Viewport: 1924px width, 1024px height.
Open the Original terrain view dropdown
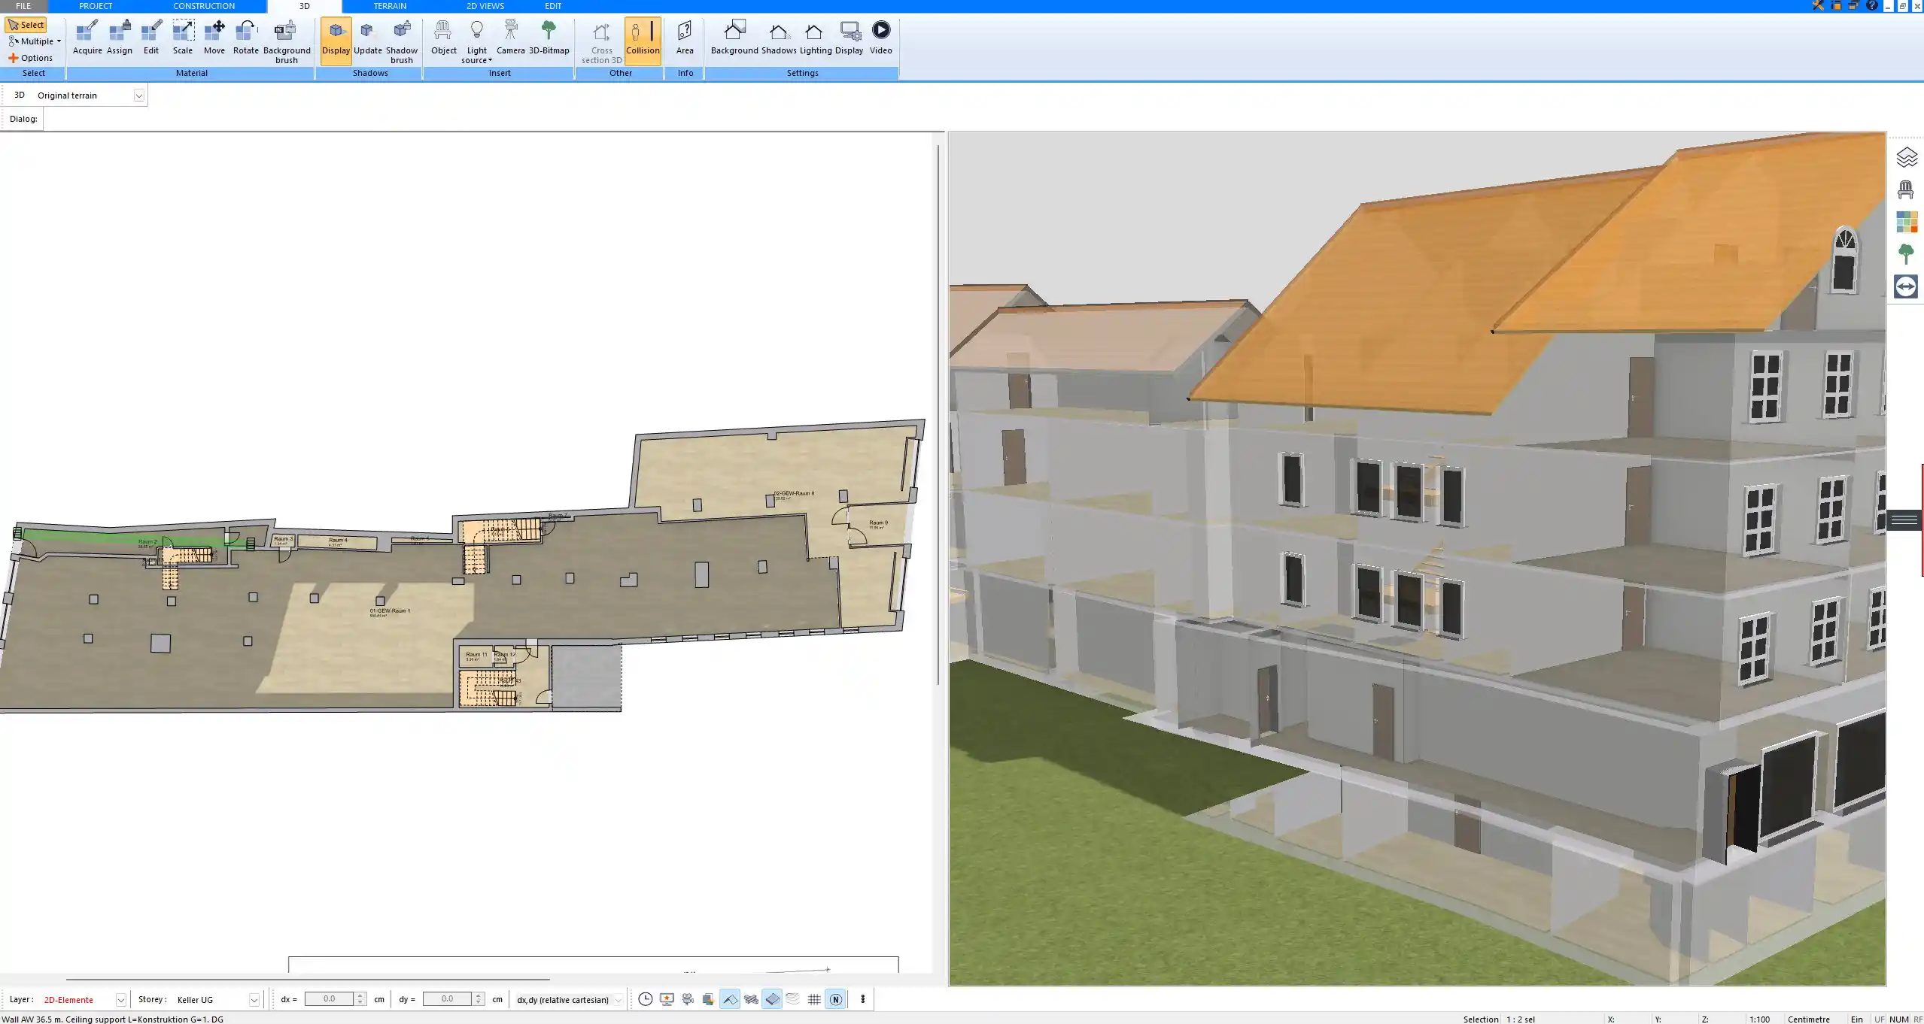coord(140,95)
